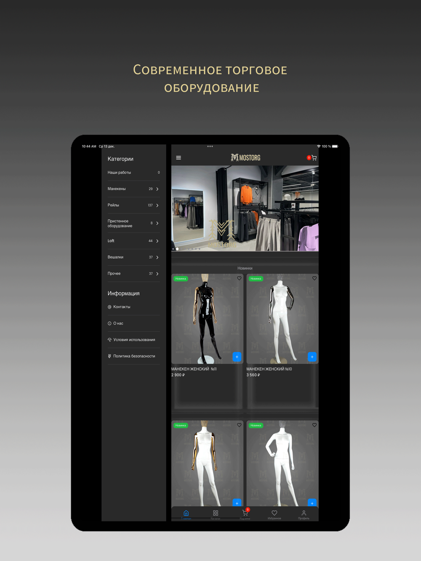Expand Манекены category chevron
This screenshot has height=561, width=421.
point(157,189)
